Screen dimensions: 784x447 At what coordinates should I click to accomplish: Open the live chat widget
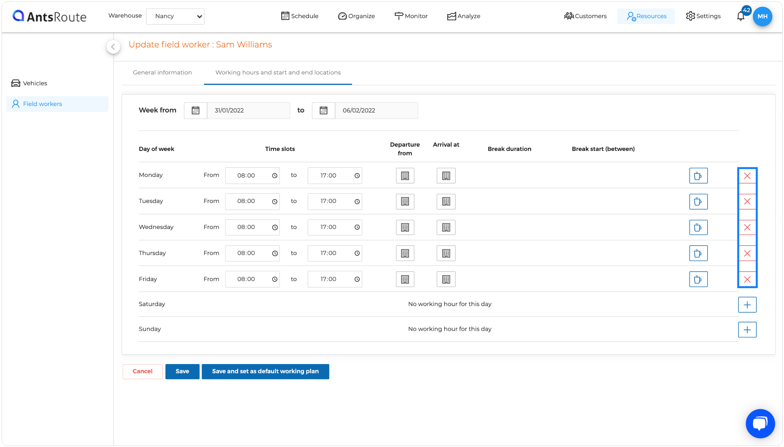pos(760,424)
